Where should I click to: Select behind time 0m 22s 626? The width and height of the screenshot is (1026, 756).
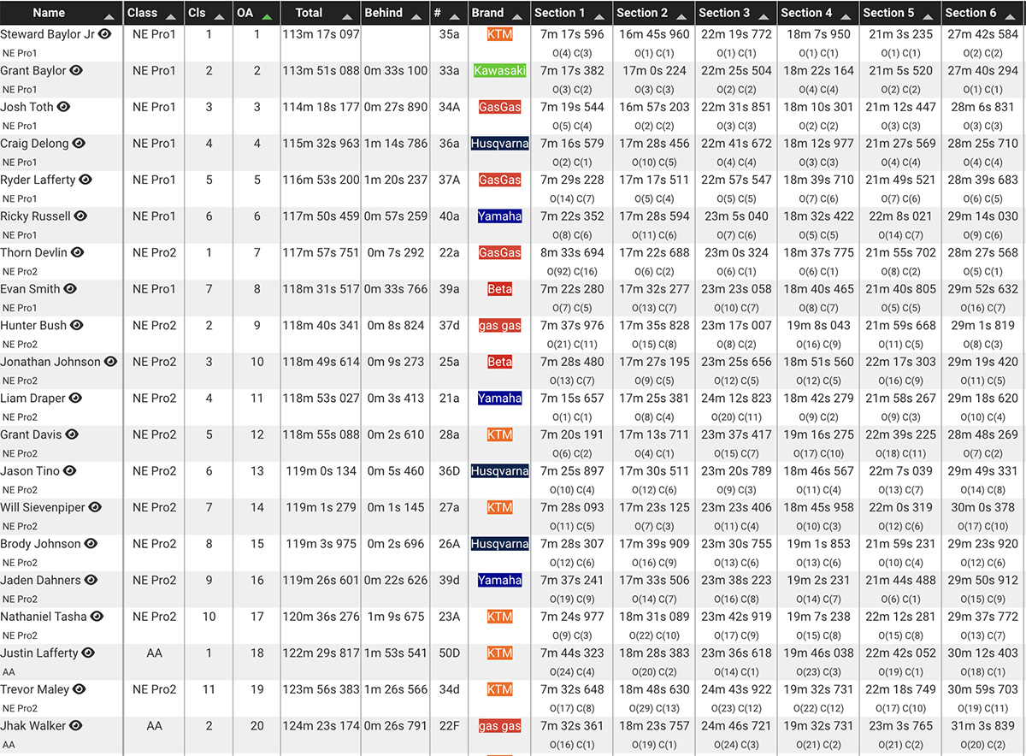pyautogui.click(x=396, y=580)
